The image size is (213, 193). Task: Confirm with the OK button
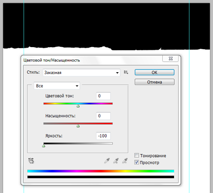coord(154,72)
